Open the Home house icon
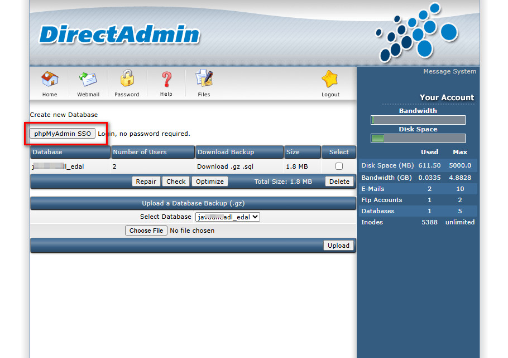Image resolution: width=508 pixels, height=358 pixels. click(50, 80)
